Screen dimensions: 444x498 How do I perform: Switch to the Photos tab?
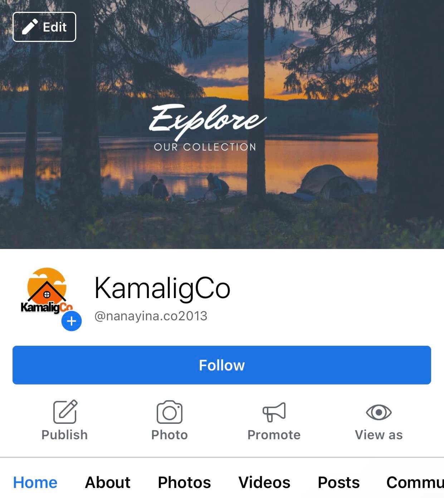[x=184, y=482]
